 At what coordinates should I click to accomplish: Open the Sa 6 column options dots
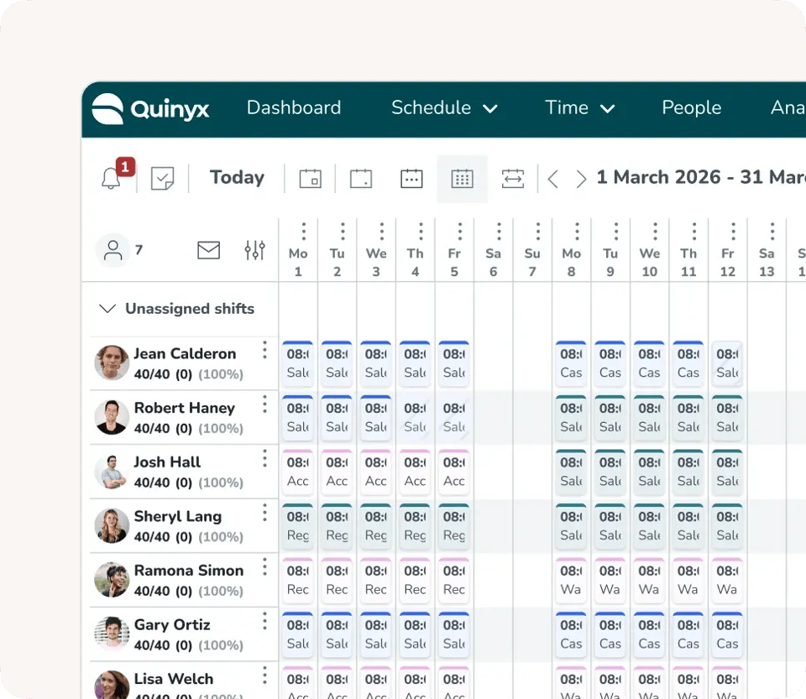[x=499, y=232]
